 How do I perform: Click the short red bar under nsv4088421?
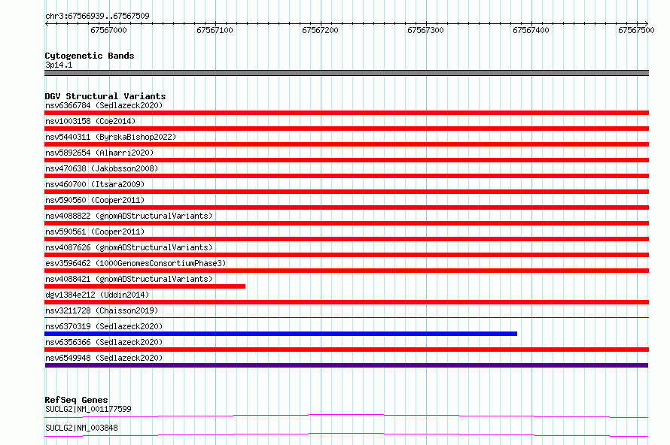click(x=145, y=286)
